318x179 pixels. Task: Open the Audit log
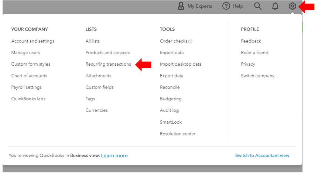(x=169, y=110)
